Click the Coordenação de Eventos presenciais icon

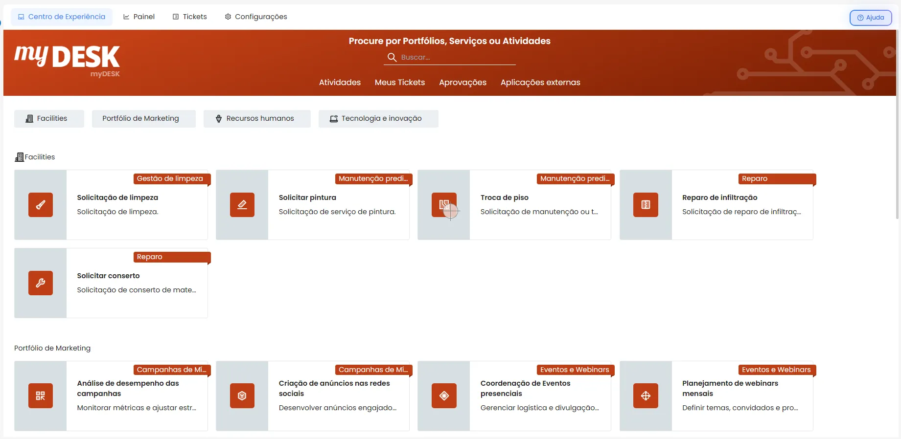pos(444,396)
